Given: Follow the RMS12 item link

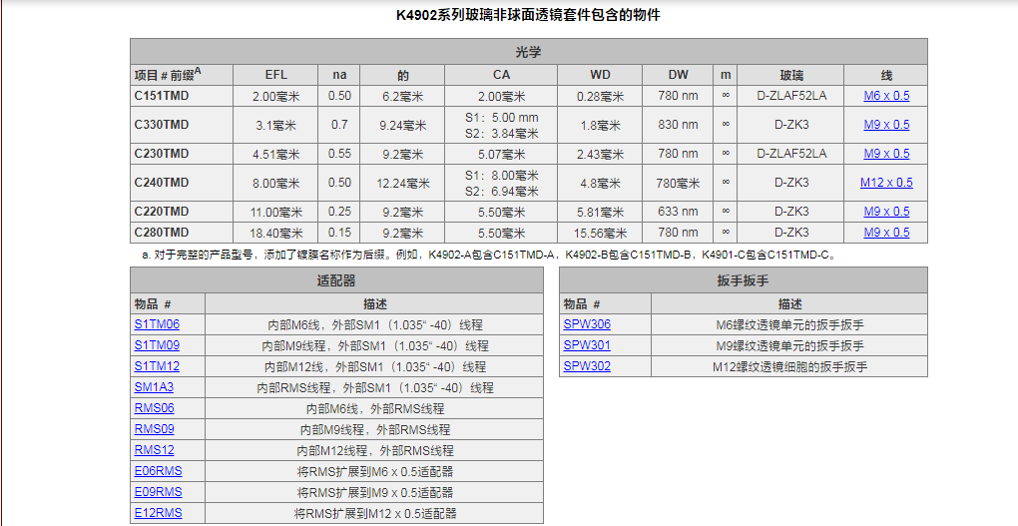Looking at the screenshot, I should [154, 450].
